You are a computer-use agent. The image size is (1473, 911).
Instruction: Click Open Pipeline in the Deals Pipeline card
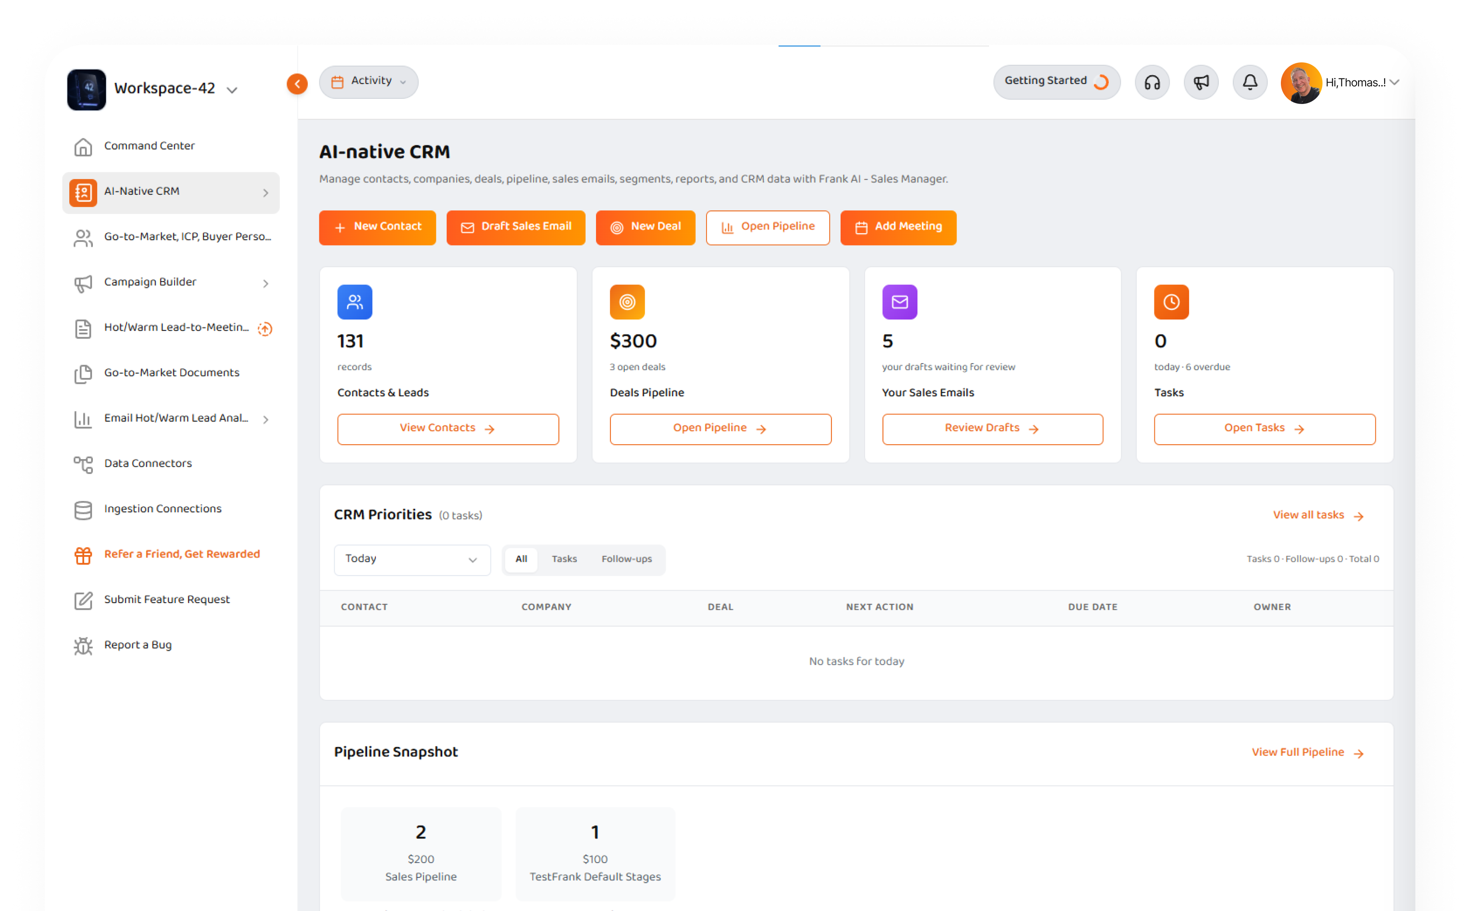[720, 429]
